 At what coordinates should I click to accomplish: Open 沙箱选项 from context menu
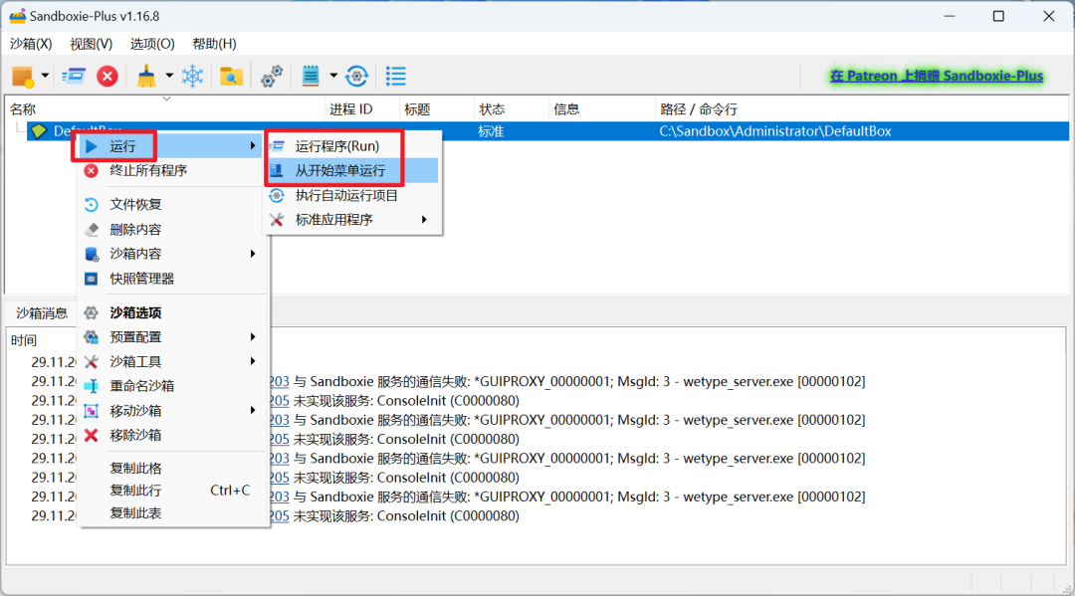tap(171, 313)
